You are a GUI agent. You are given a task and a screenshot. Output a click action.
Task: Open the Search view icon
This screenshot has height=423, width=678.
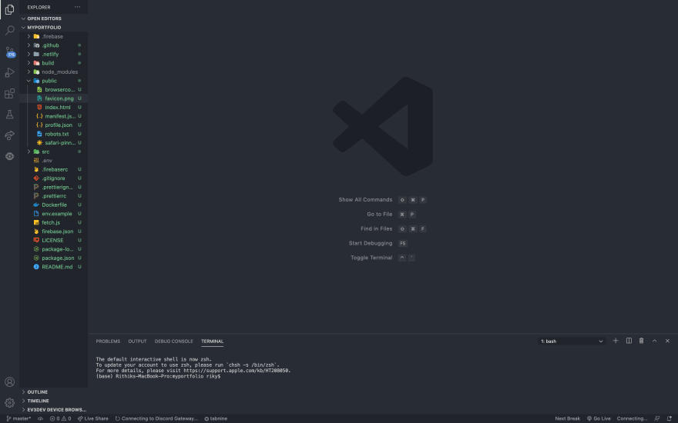(9, 30)
